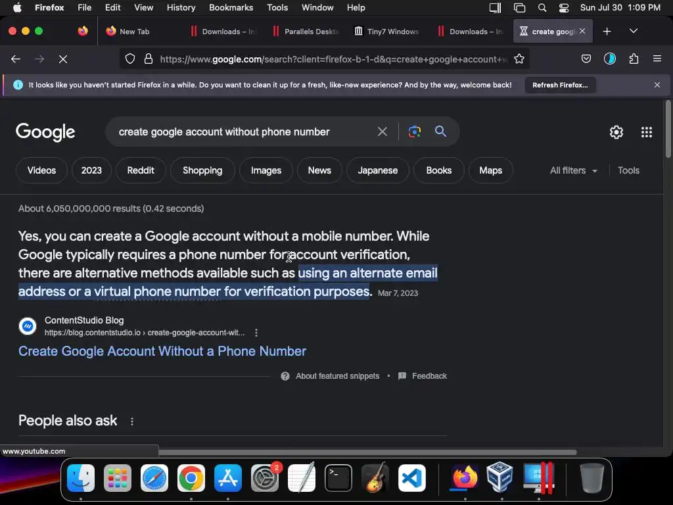The height and width of the screenshot is (505, 673).
Task: Open Visual Studio Code from dock
Action: pos(412,478)
